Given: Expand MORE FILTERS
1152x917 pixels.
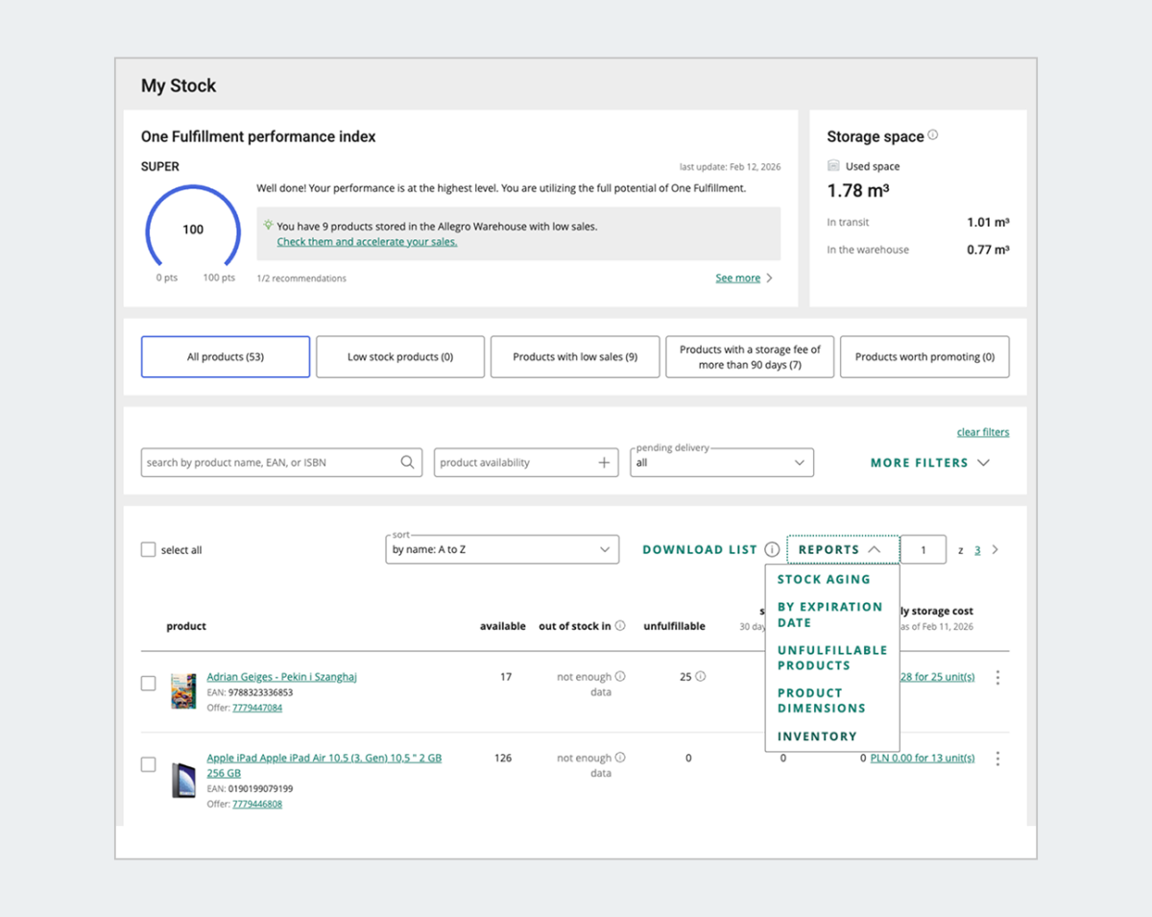Looking at the screenshot, I should click(x=928, y=462).
